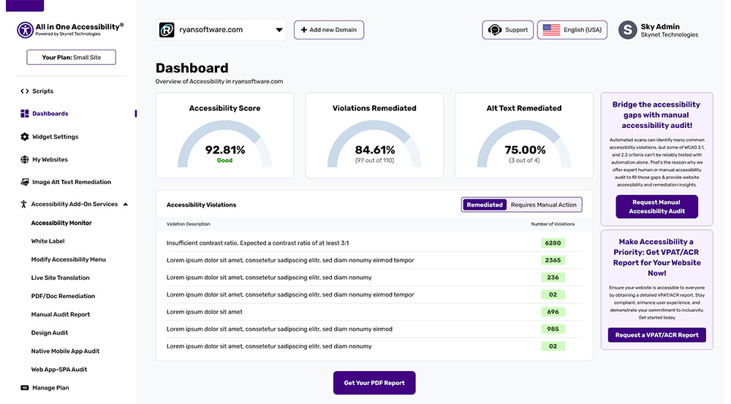Open Live Site Translation add-on
The height and width of the screenshot is (404, 731).
pyautogui.click(x=60, y=278)
